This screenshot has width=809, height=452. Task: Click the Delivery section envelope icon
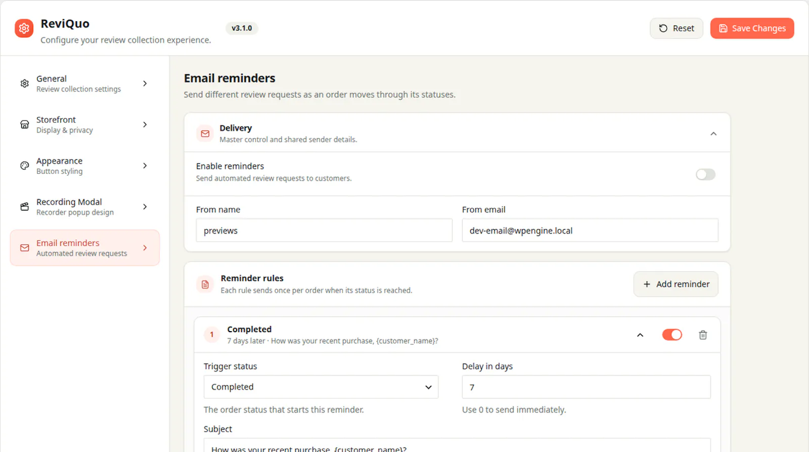[205, 133]
